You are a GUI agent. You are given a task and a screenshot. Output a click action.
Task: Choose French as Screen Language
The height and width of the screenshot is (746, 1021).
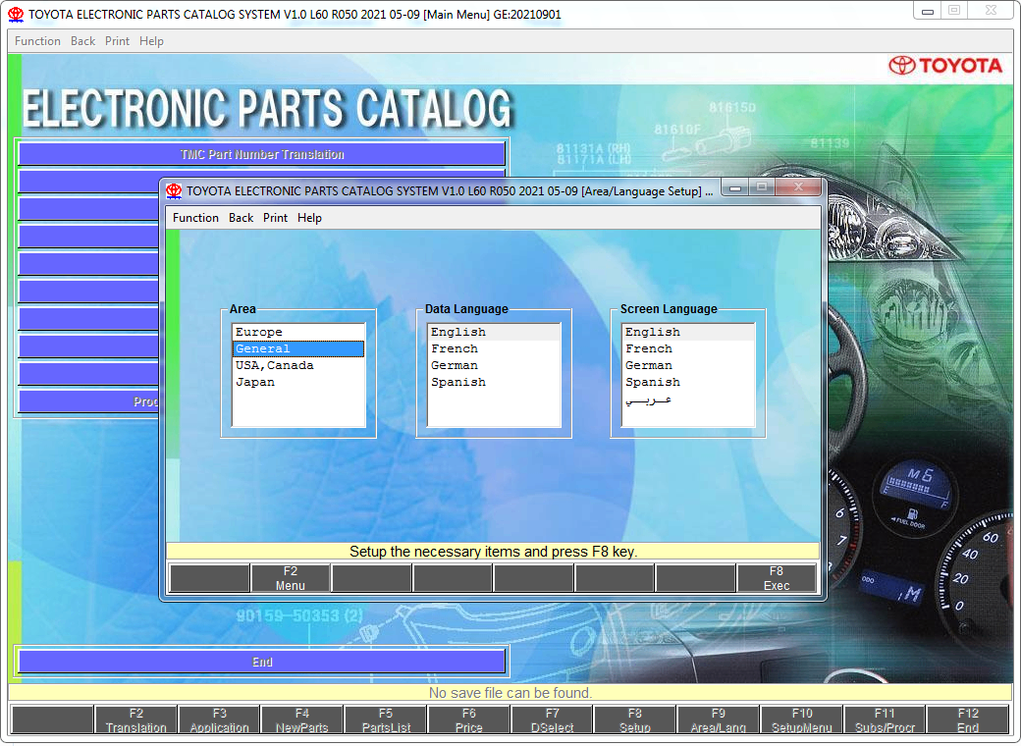688,348
